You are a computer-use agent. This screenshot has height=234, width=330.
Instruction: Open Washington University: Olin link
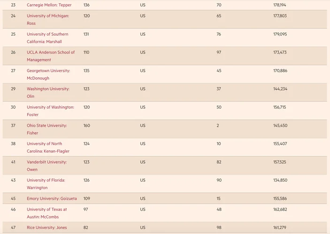pyautogui.click(x=48, y=93)
